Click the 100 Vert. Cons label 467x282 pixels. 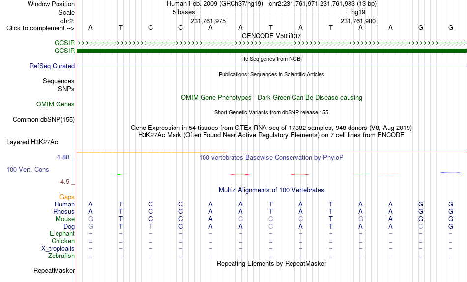28,169
